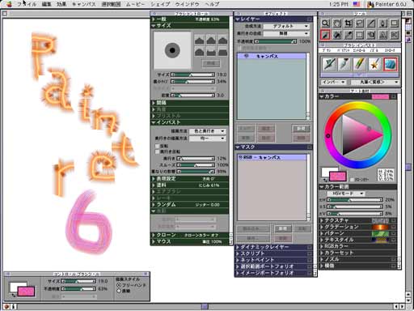The width and height of the screenshot is (414, 311).
Task: Open the 編集 menu
Action: (47, 4)
